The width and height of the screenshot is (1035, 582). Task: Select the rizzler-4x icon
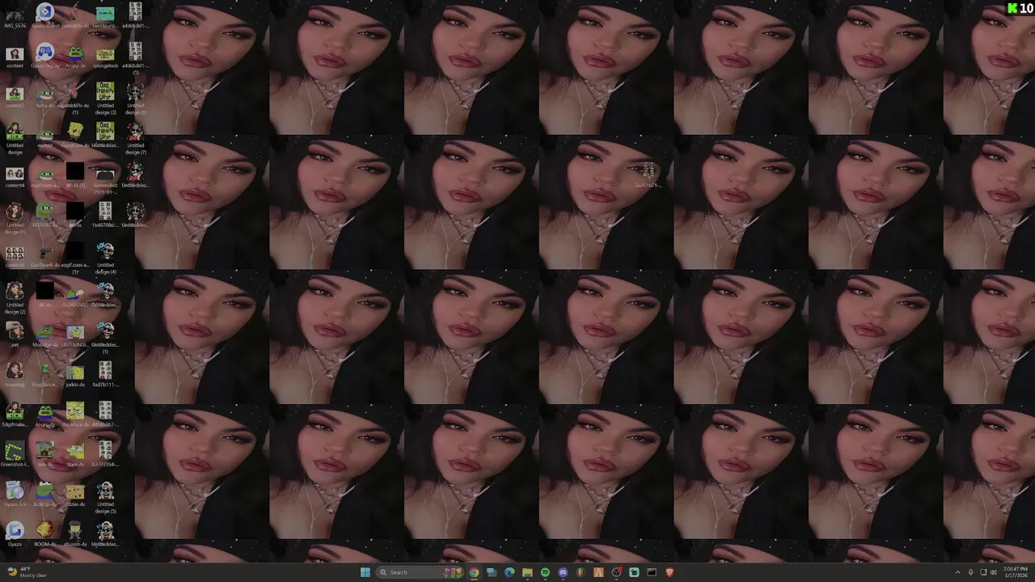pyautogui.click(x=75, y=494)
